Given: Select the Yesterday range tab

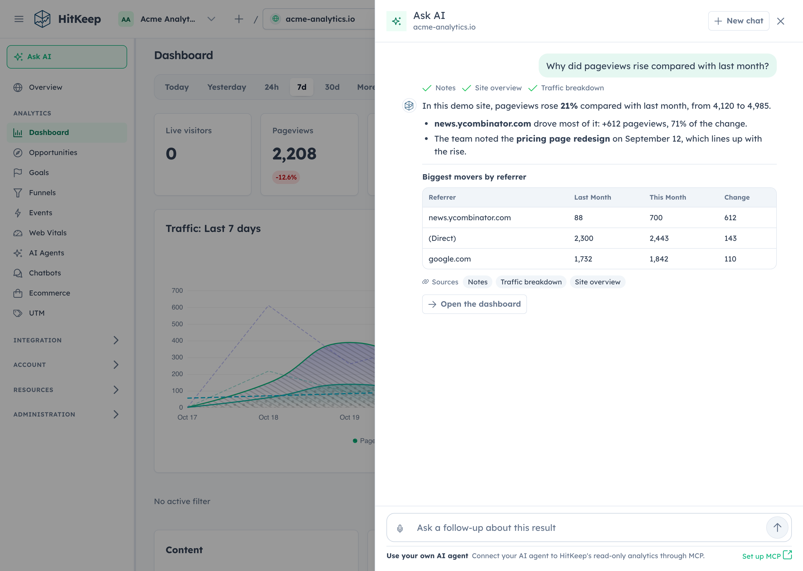Looking at the screenshot, I should [227, 87].
